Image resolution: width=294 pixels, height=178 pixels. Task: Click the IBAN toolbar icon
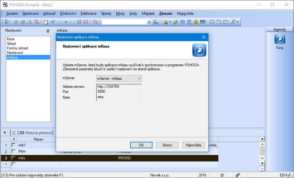[x=203, y=22]
